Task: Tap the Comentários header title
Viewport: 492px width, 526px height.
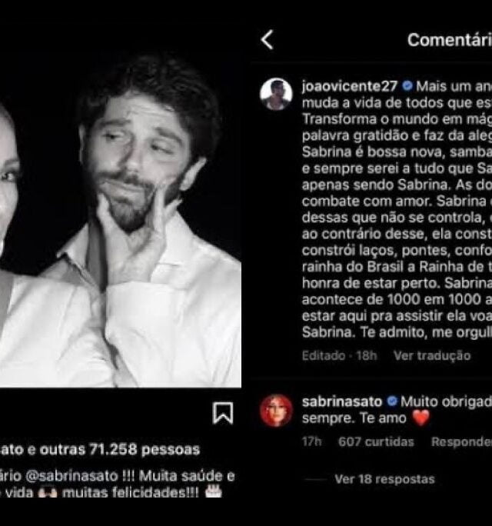Action: (450, 40)
